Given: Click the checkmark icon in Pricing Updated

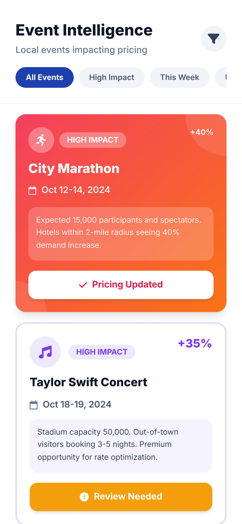Looking at the screenshot, I should (x=83, y=285).
